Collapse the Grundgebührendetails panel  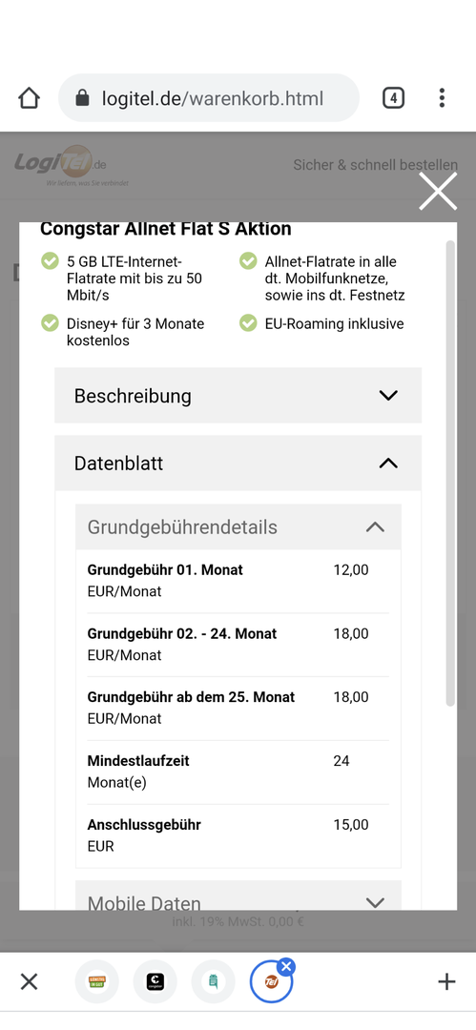coord(238,526)
